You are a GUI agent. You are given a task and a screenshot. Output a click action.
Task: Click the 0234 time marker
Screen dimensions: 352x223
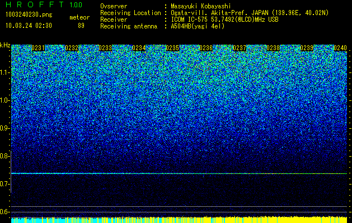point(139,48)
